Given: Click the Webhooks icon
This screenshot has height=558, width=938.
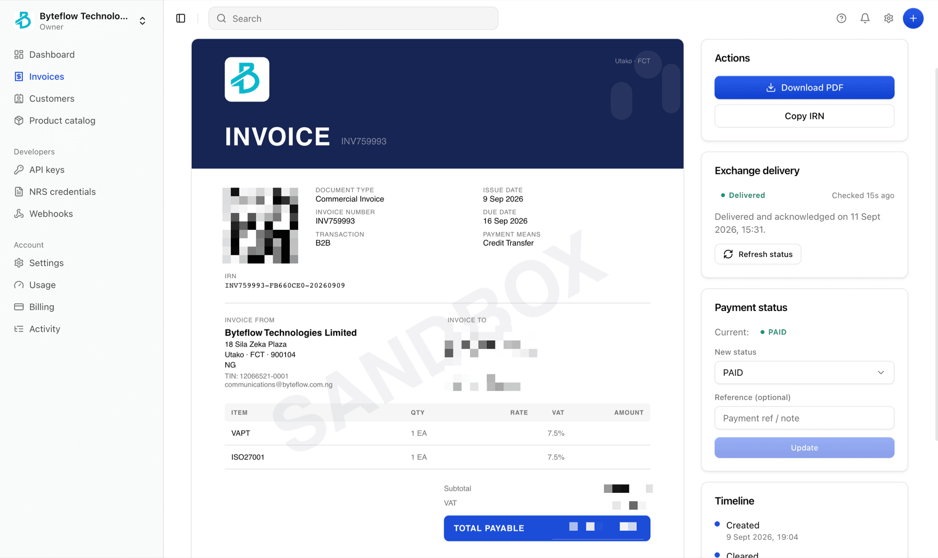Looking at the screenshot, I should 19,214.
